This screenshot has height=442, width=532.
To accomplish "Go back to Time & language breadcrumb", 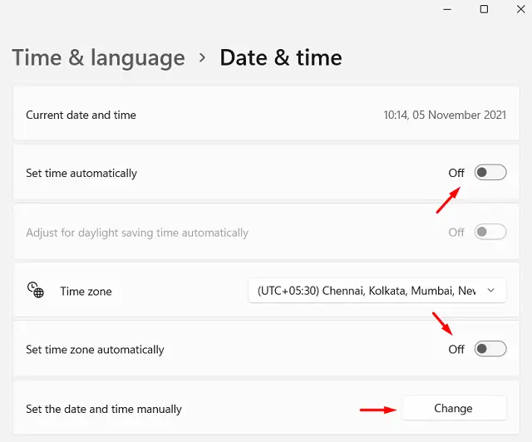I will pyautogui.click(x=98, y=57).
